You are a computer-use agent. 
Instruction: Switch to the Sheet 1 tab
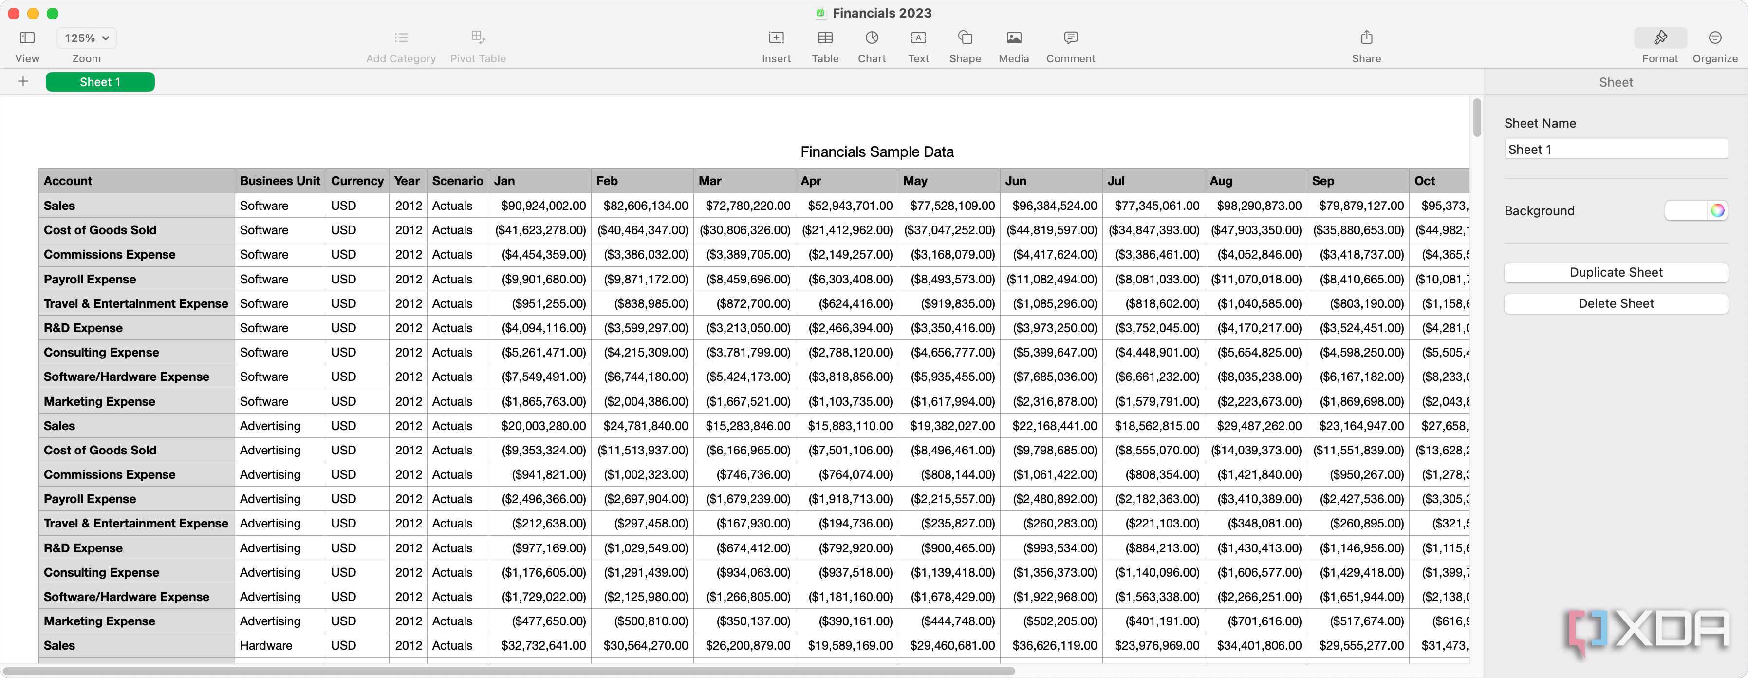point(100,81)
